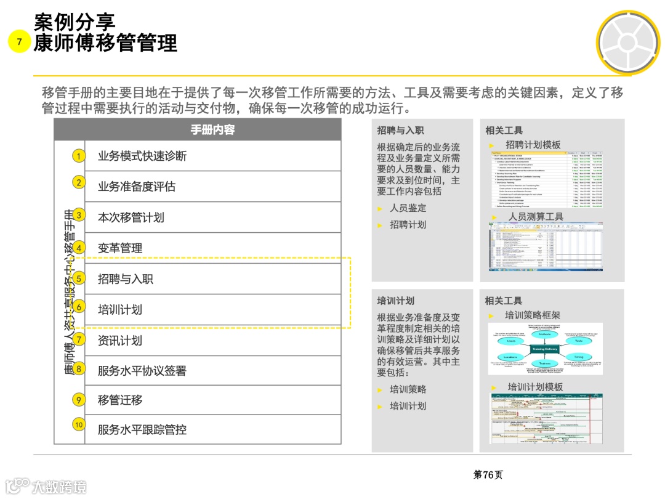
Task: Select numbered circle 2 in handbook list
Action: pyautogui.click(x=78, y=183)
